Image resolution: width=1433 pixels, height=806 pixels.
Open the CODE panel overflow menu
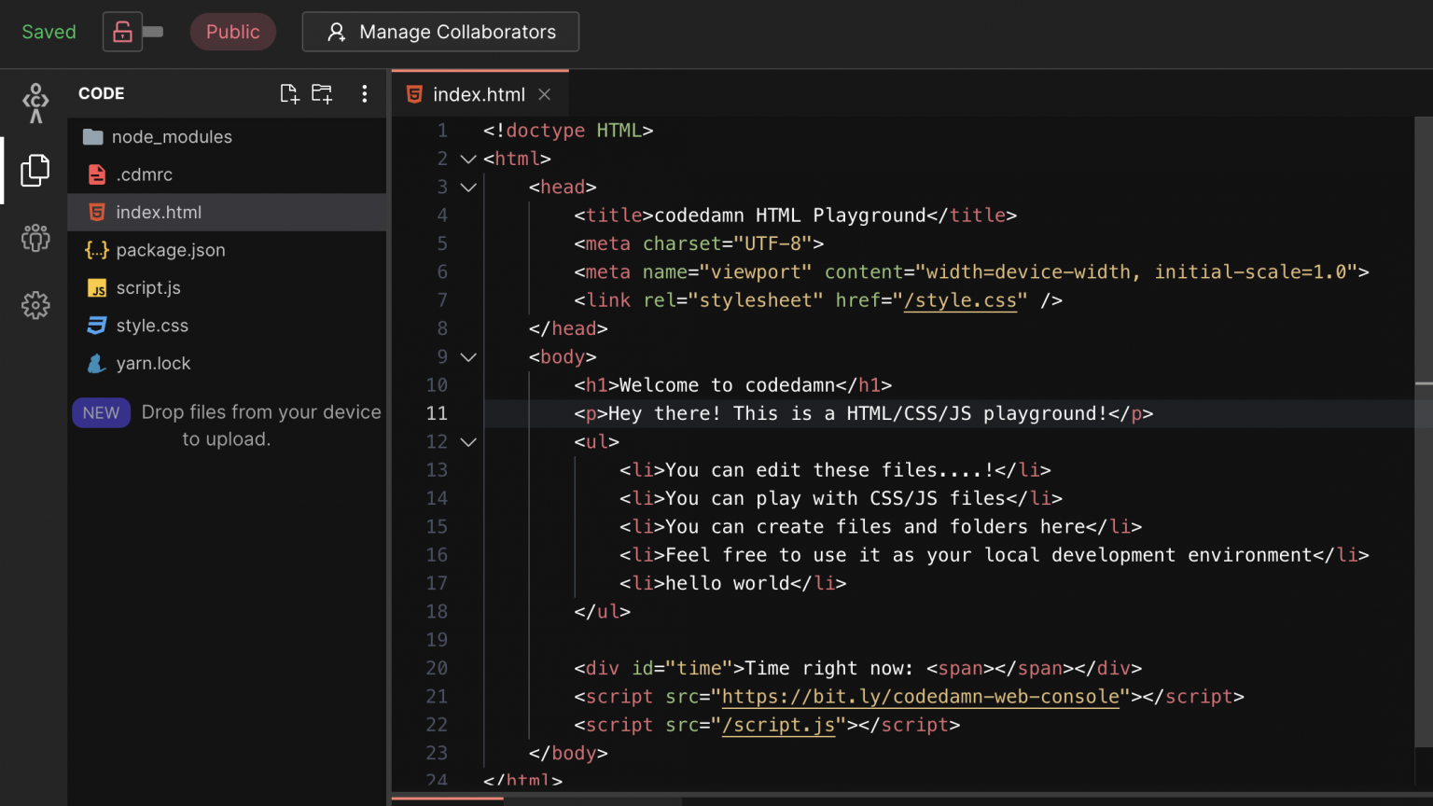pos(365,93)
